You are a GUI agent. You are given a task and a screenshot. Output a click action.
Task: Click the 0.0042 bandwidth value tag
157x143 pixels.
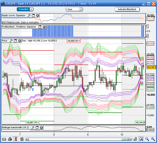[x=150, y=130]
